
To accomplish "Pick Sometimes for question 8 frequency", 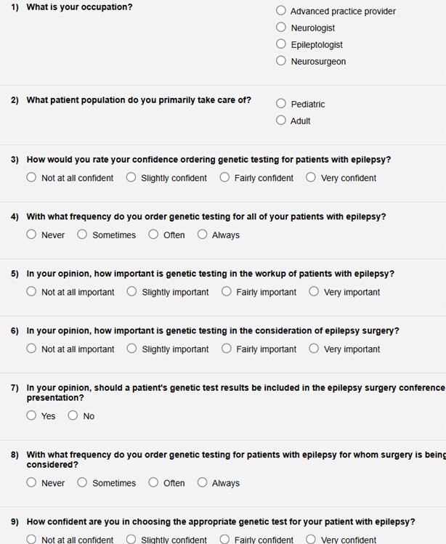I will click(x=82, y=482).
